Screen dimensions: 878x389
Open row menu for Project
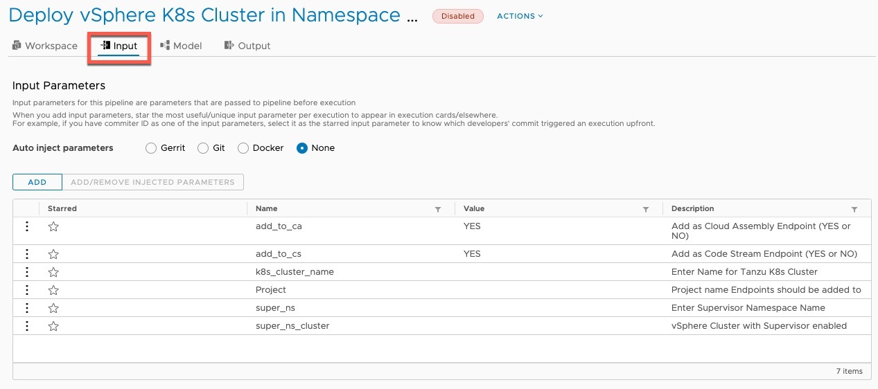(27, 290)
